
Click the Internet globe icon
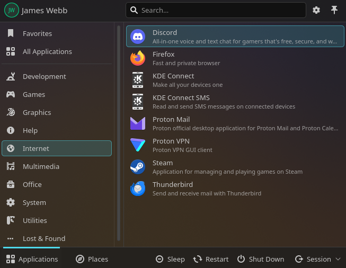(x=11, y=148)
